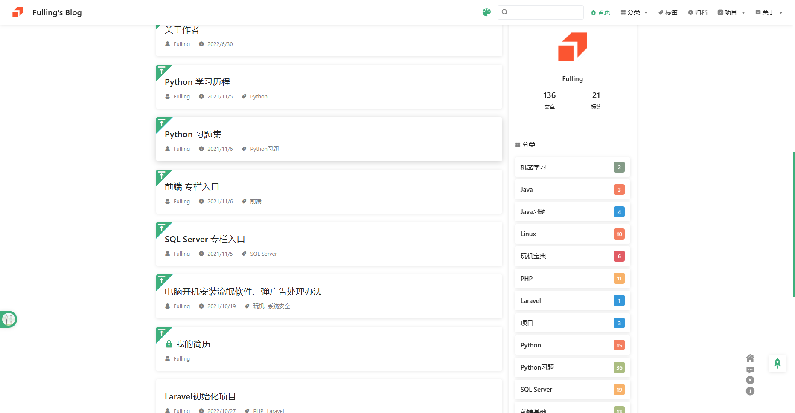The height and width of the screenshot is (413, 795).
Task: Click the Fulling's Blog logo icon
Action: click(17, 12)
